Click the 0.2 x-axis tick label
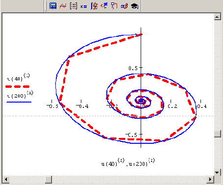223x185 pixels. 173,106
